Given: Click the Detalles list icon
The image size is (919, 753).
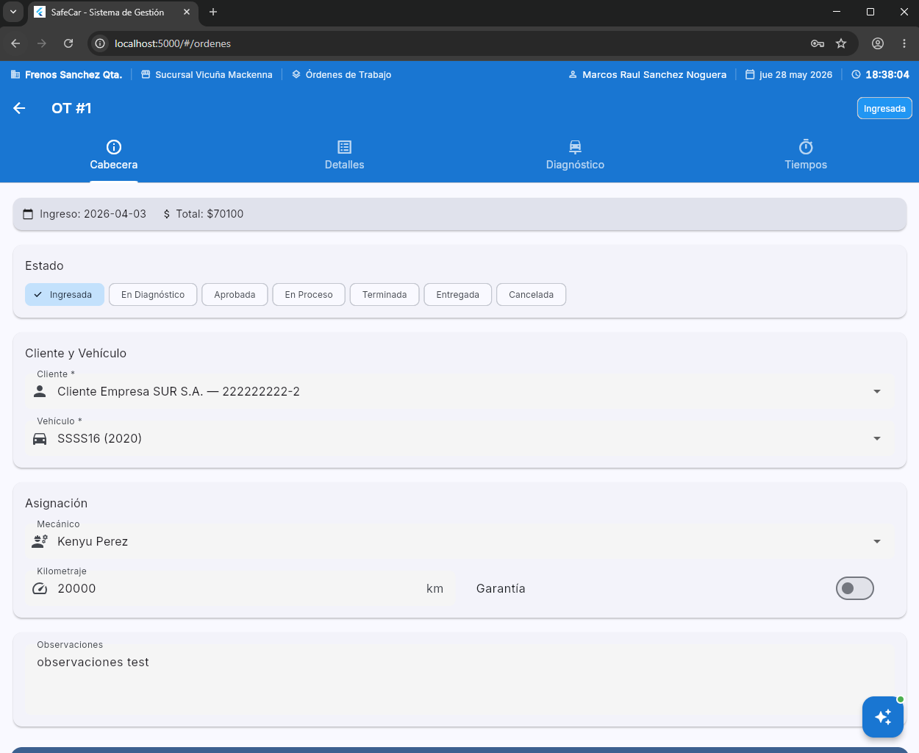Looking at the screenshot, I should pyautogui.click(x=344, y=146).
